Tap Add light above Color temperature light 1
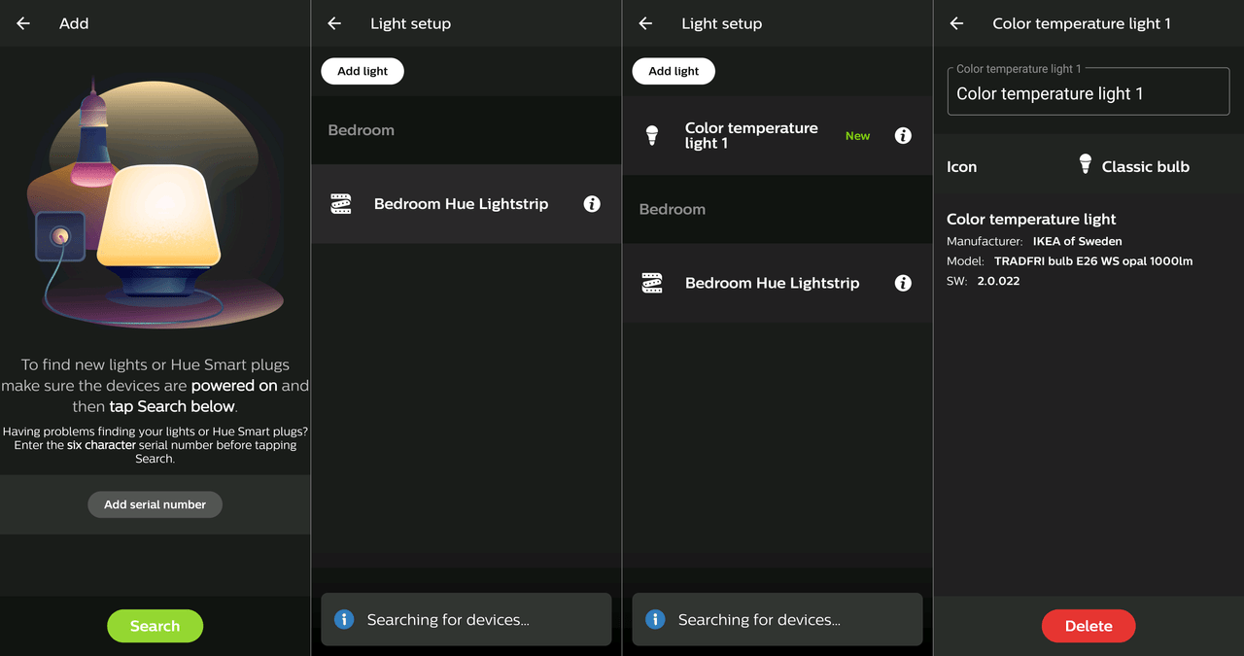The width and height of the screenshot is (1244, 656). 674,71
